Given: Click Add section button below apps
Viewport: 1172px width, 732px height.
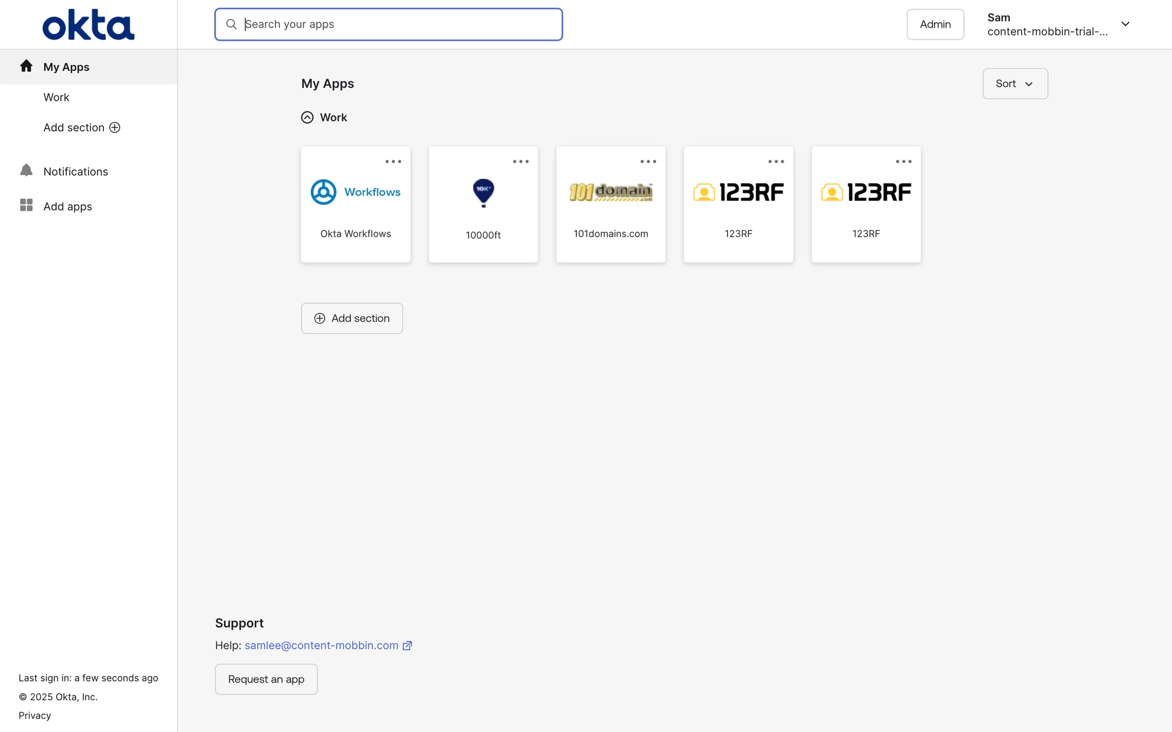Looking at the screenshot, I should [x=352, y=318].
